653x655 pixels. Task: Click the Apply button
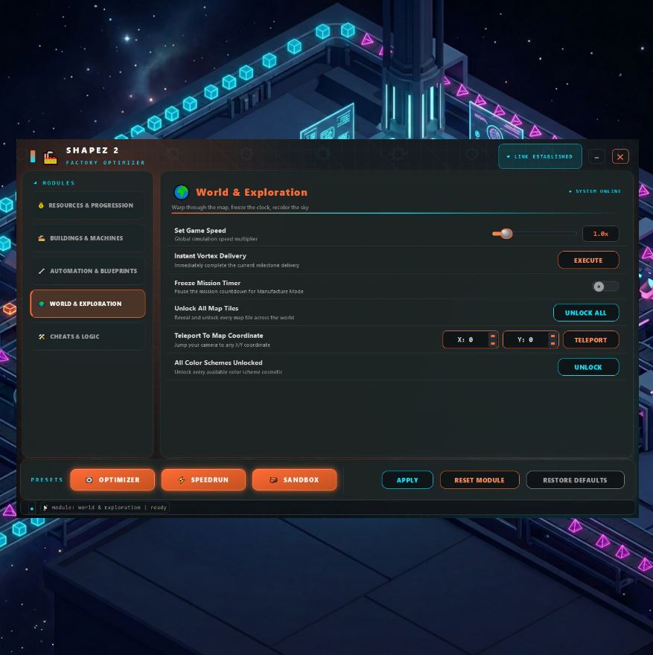coord(407,480)
